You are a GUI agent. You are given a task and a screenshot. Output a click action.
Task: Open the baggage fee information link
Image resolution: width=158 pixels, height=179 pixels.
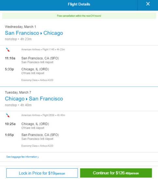click(x=23, y=157)
